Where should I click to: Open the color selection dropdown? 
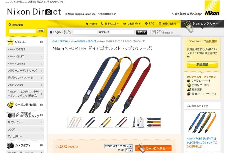tap(118, 146)
